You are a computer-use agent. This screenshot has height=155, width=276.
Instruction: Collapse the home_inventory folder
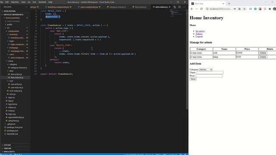(x=13, y=18)
